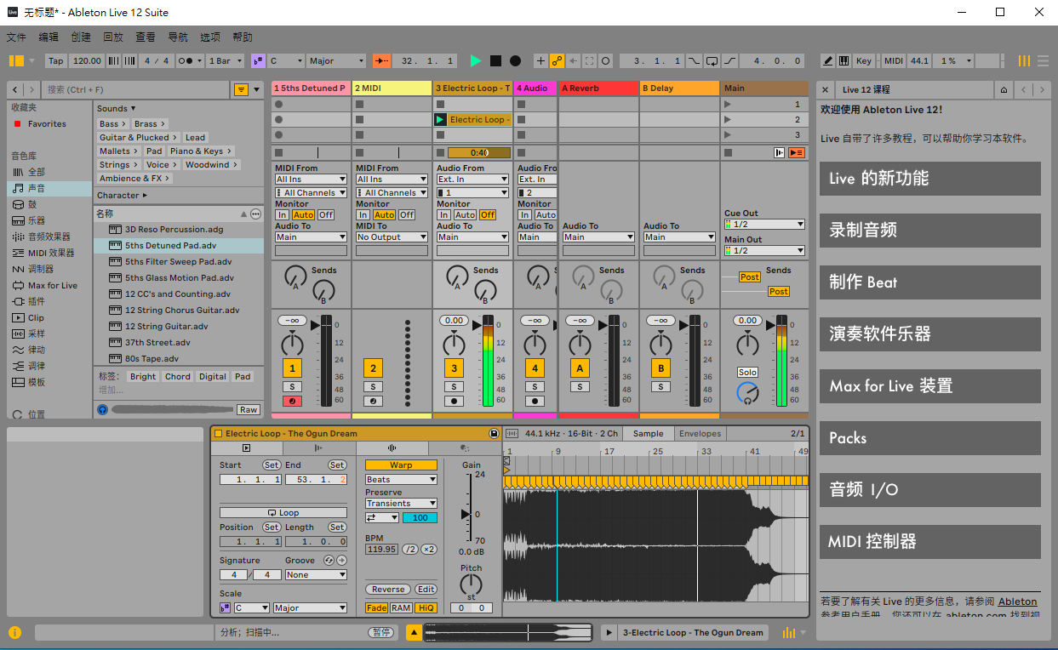The width and height of the screenshot is (1058, 650).
Task: Arm the Arrangement Record button
Action: [x=515, y=60]
